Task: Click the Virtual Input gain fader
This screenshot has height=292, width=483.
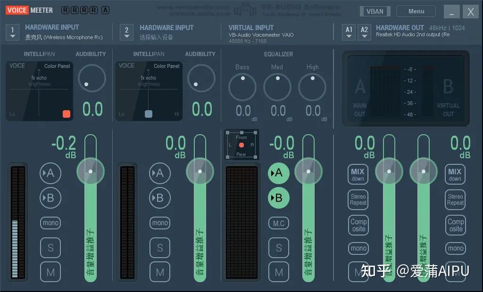Action: [308, 172]
